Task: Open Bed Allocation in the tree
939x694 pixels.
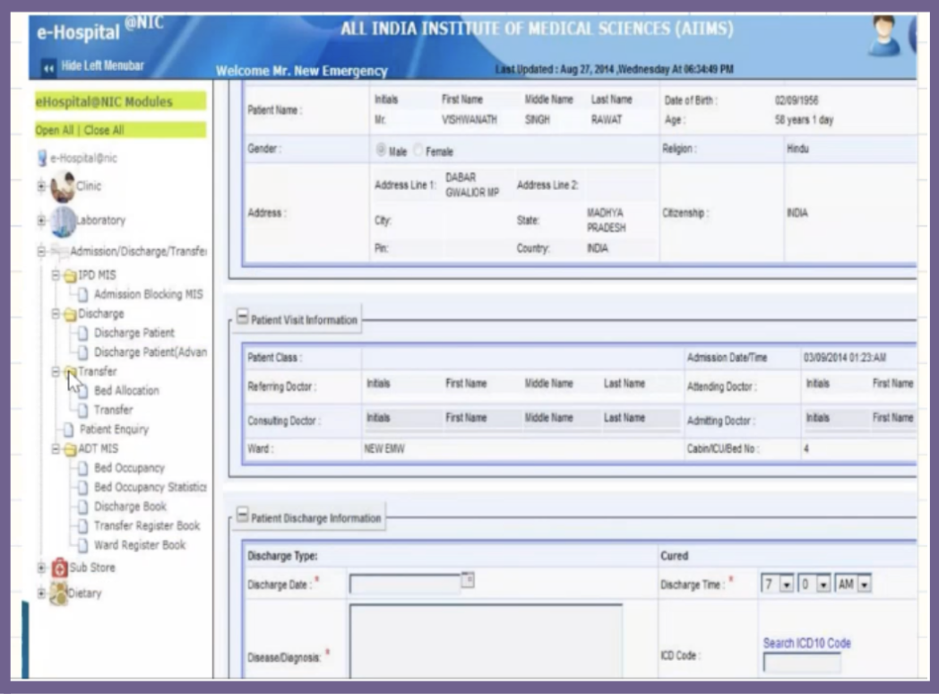Action: coord(125,391)
